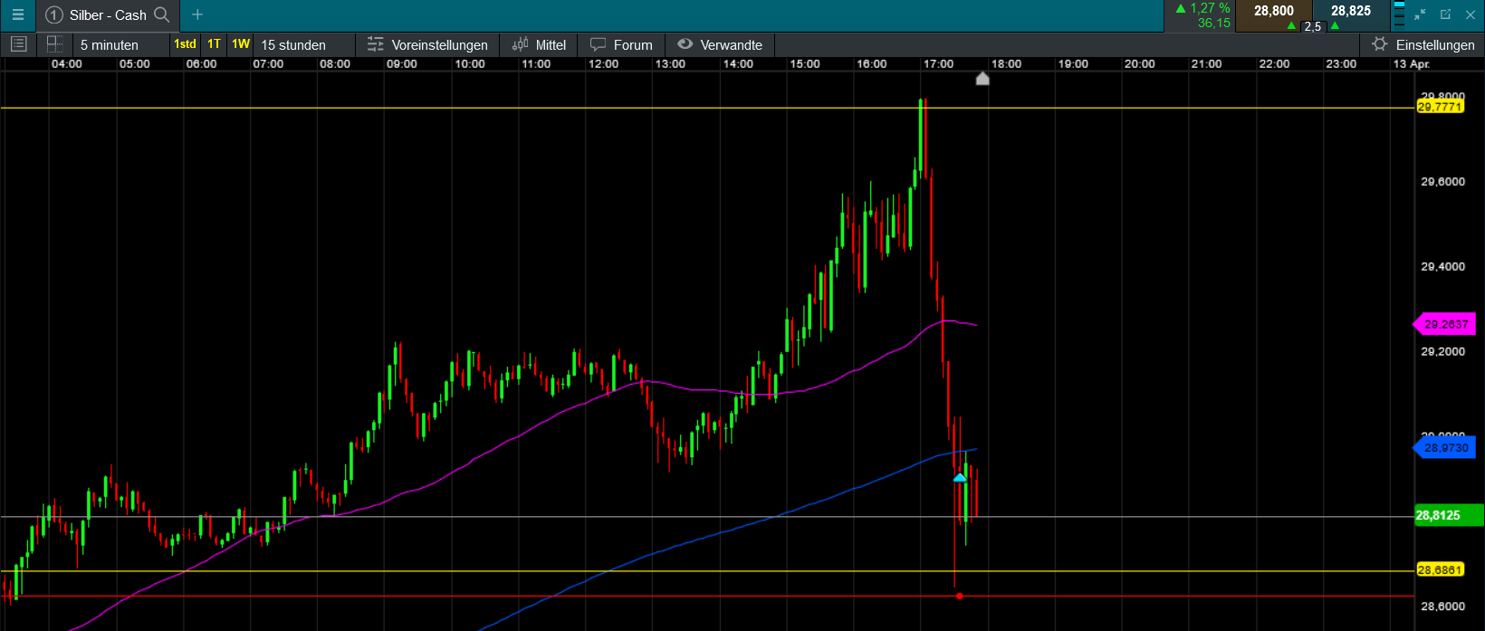The image size is (1485, 631).
Task: Open the 15 stunden range dropdown
Action: click(303, 44)
